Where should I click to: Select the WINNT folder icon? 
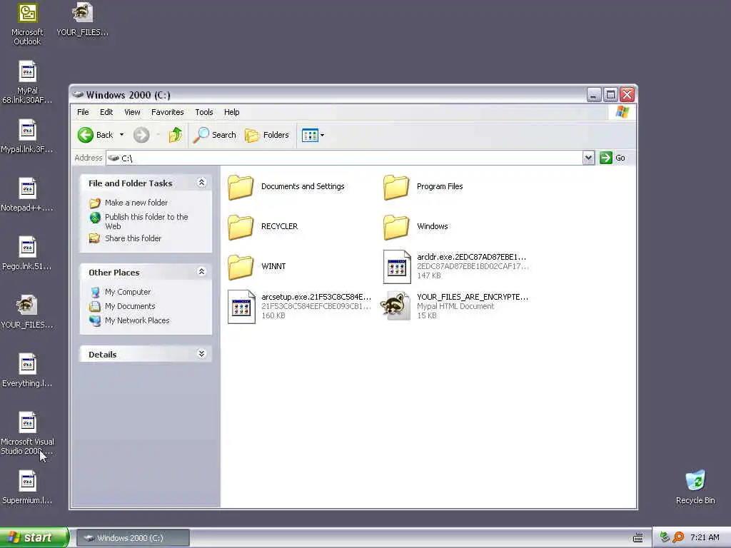click(x=241, y=267)
